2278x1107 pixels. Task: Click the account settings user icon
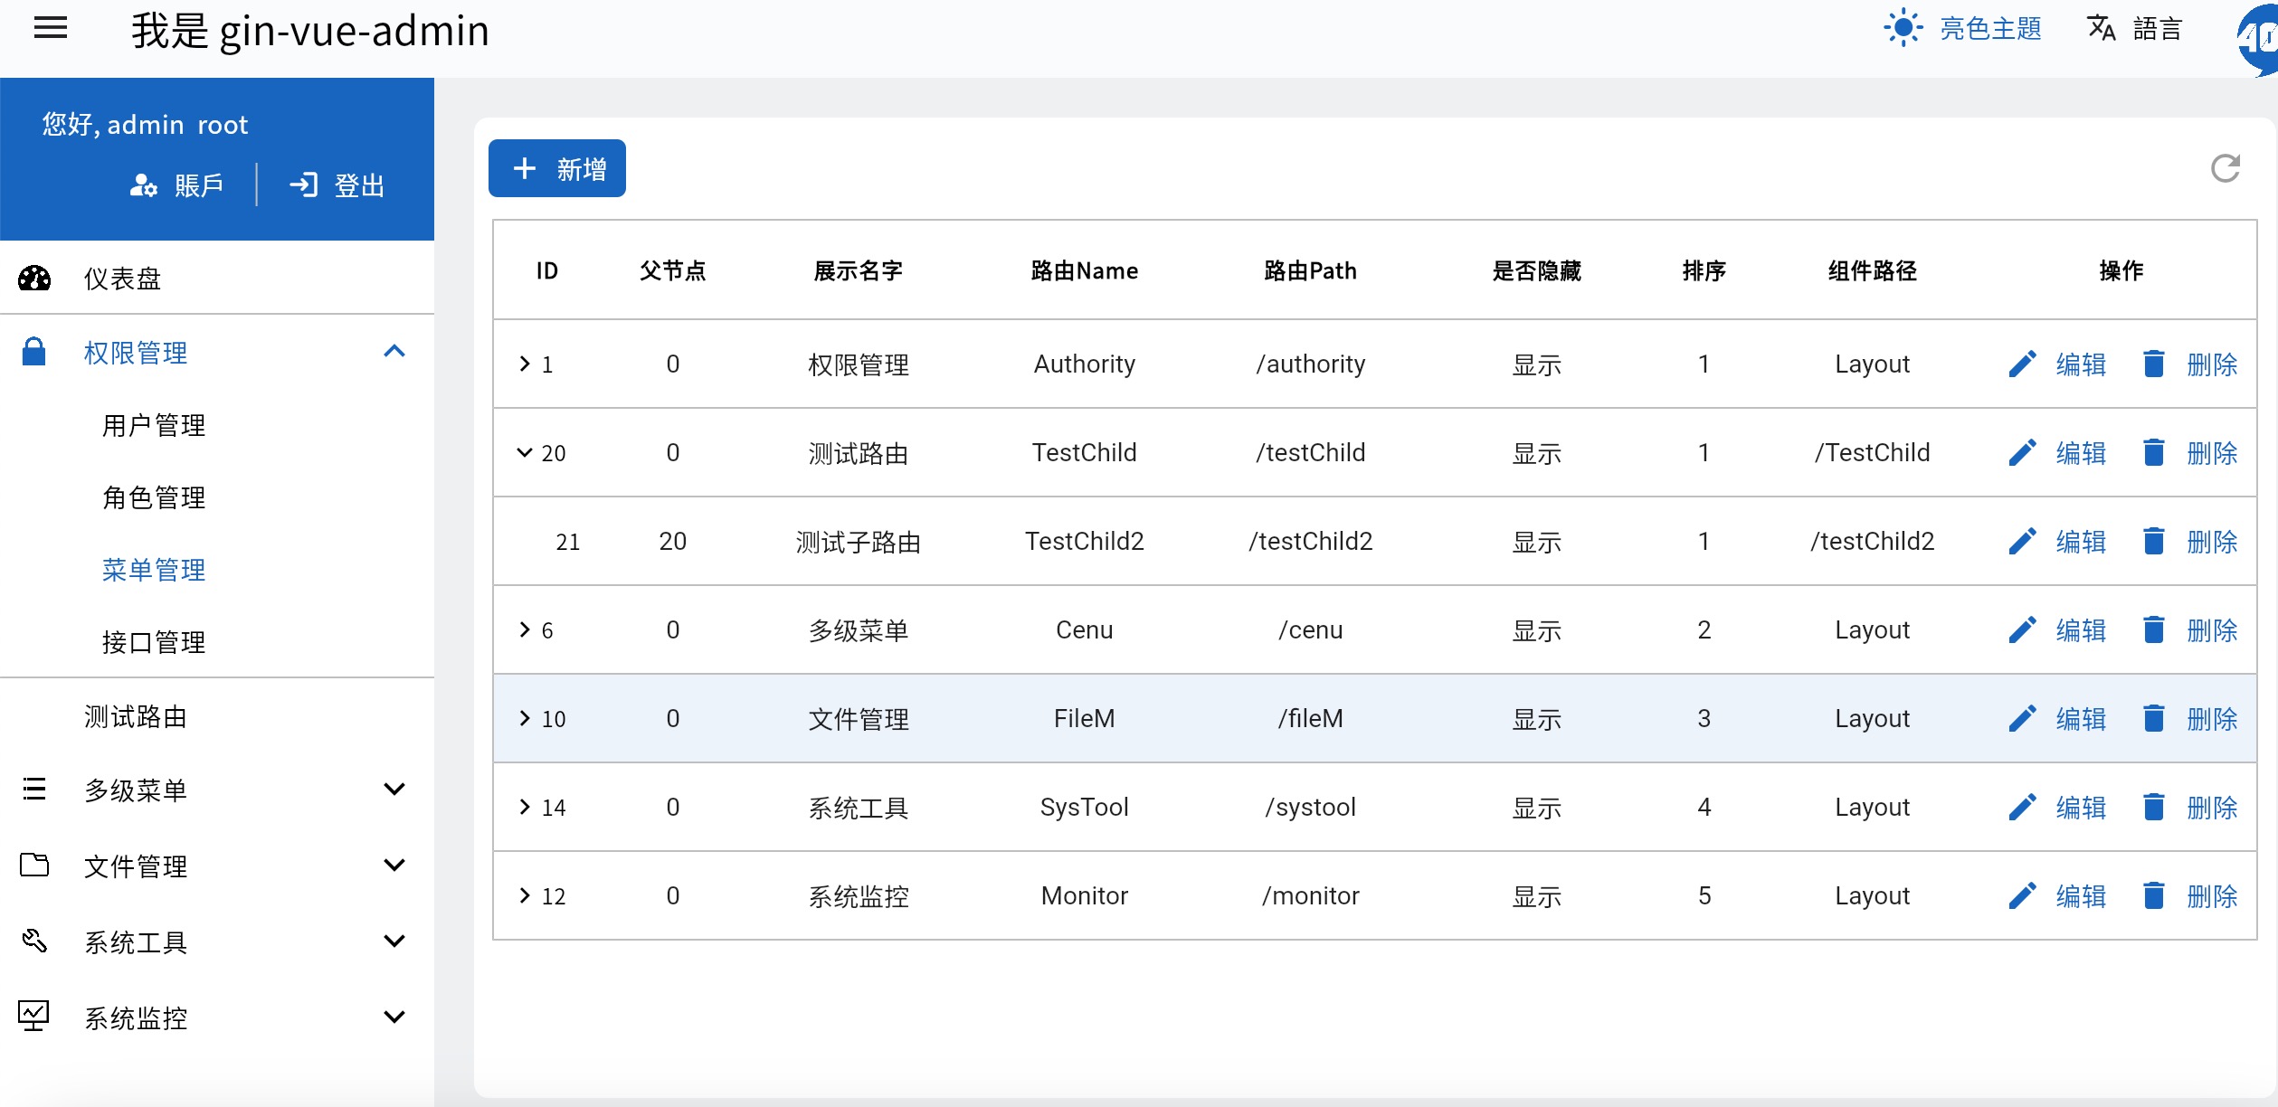(143, 185)
